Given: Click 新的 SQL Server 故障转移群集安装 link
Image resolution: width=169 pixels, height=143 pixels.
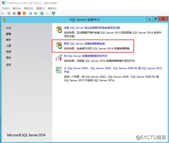Looking at the screenshot, I should click(x=84, y=43).
